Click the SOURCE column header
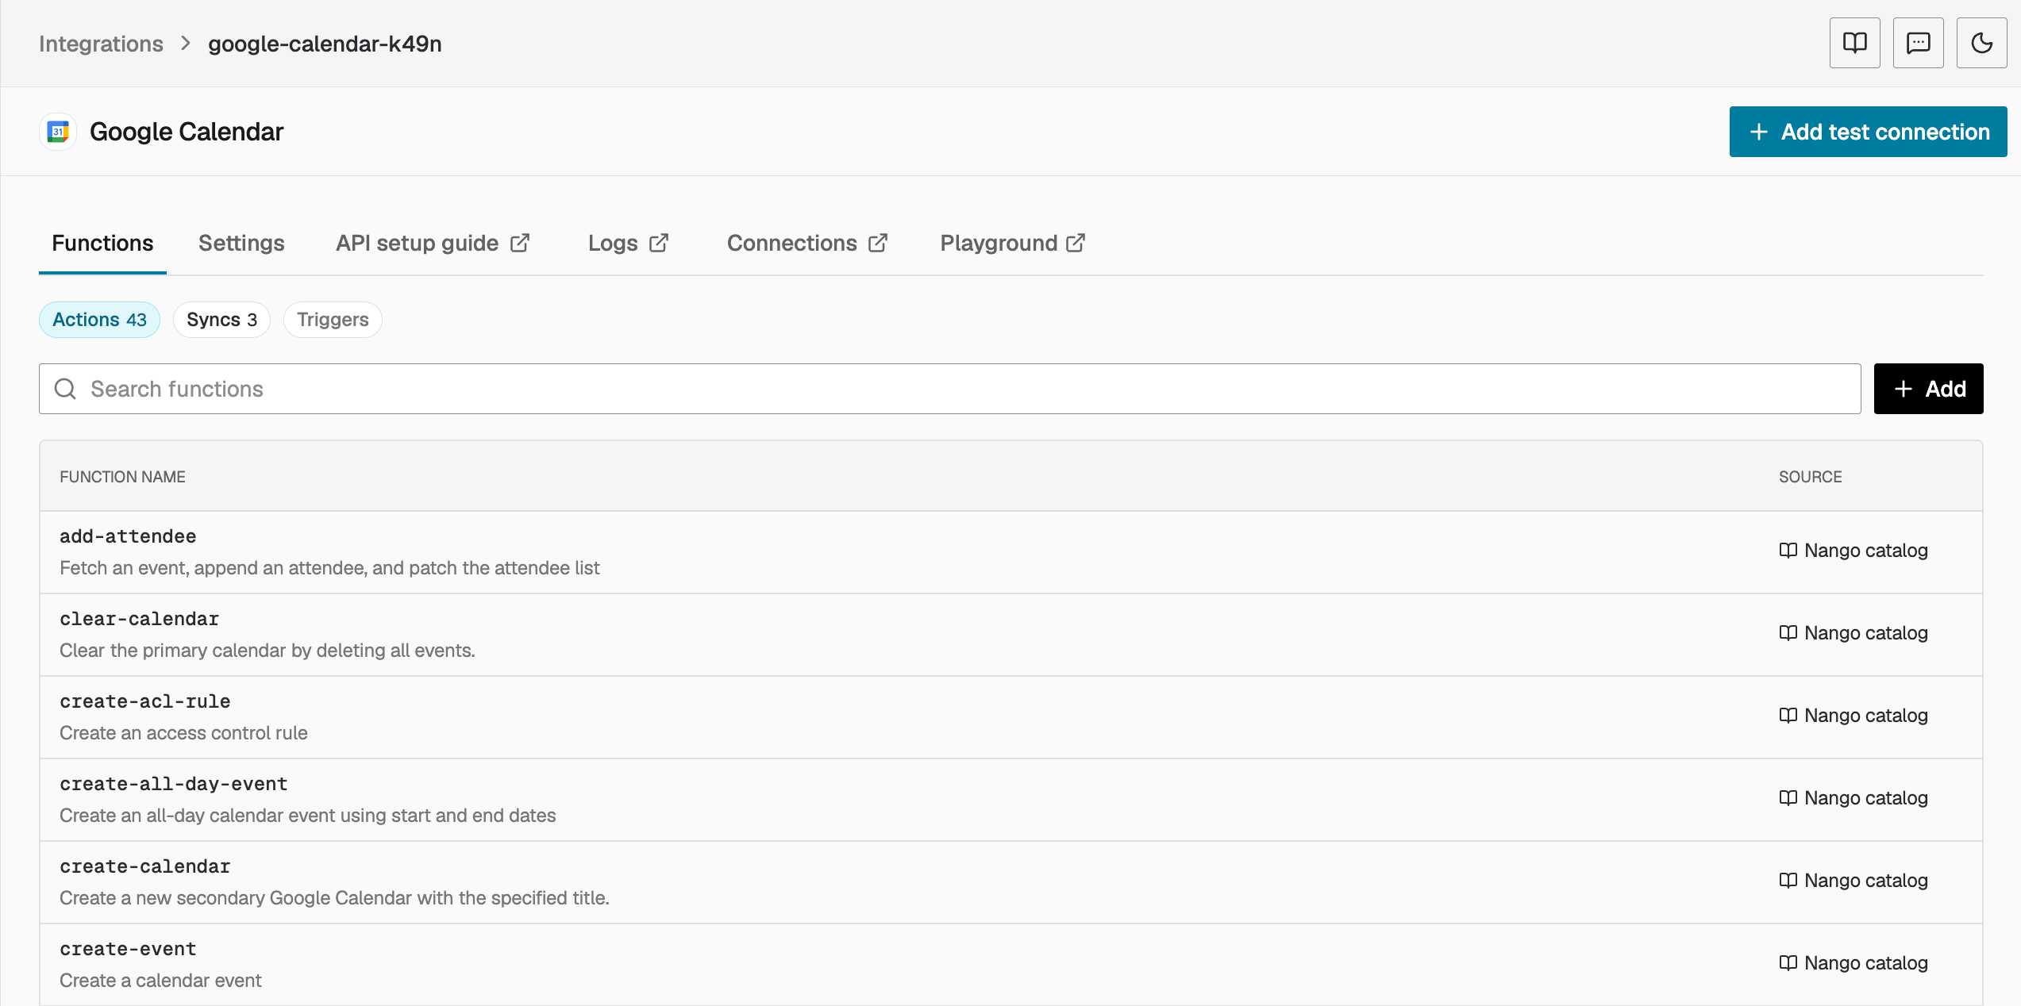The height and width of the screenshot is (1006, 2021). pyautogui.click(x=1810, y=477)
